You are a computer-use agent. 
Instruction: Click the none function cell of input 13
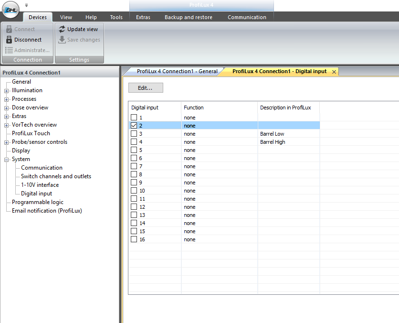point(220,215)
